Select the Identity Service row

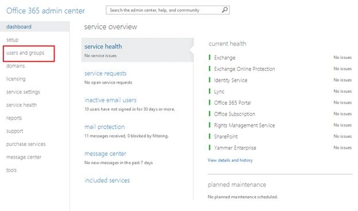(280, 80)
